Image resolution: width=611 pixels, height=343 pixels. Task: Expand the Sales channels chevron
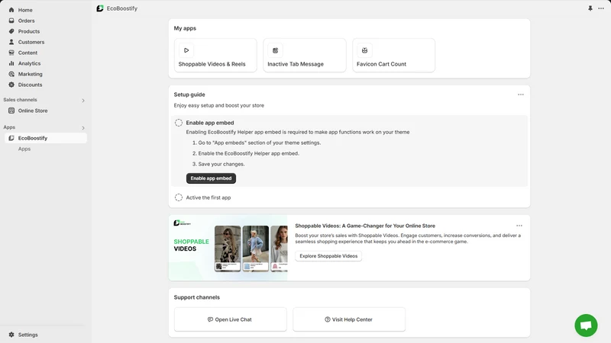click(83, 101)
